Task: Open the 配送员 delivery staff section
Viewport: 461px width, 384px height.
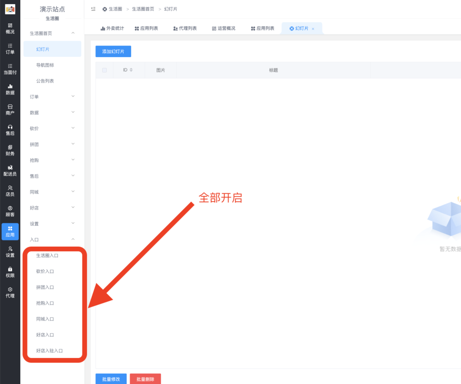Action: click(x=10, y=171)
